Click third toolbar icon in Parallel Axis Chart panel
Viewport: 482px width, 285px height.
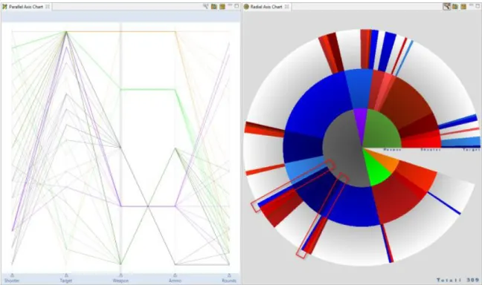point(222,6)
